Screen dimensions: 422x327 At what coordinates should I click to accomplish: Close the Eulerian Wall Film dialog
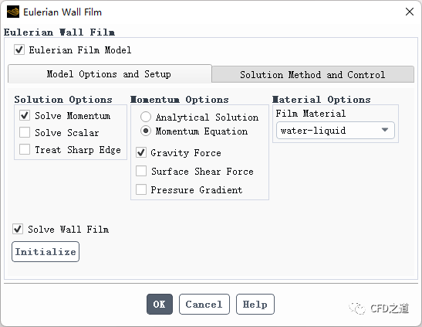point(410,12)
